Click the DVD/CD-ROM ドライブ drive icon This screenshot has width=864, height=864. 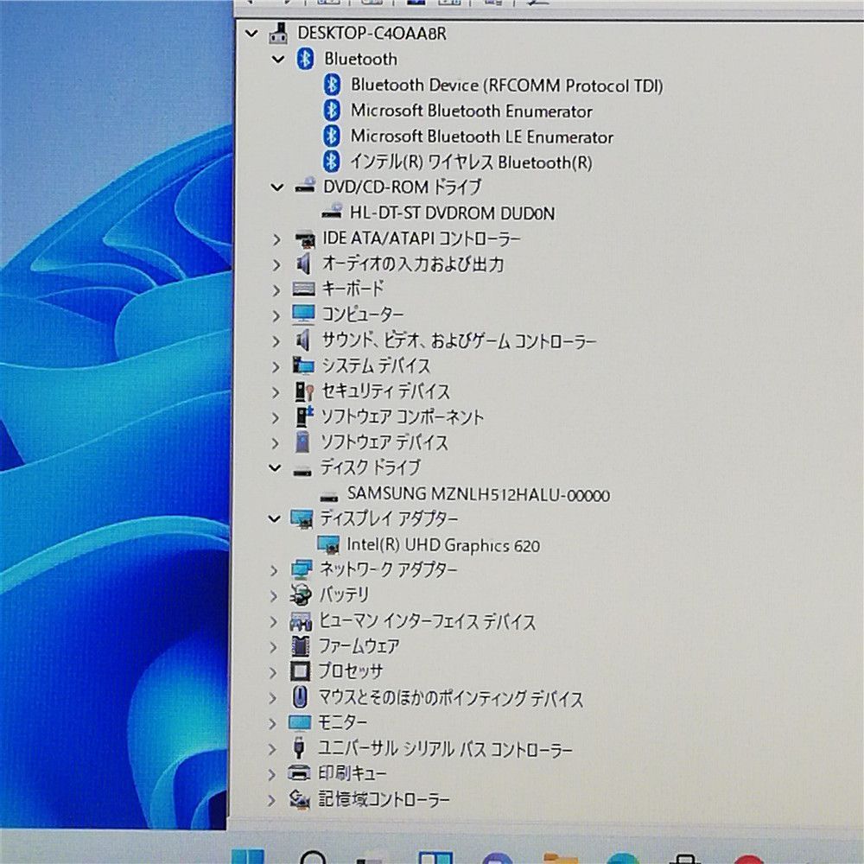point(305,187)
